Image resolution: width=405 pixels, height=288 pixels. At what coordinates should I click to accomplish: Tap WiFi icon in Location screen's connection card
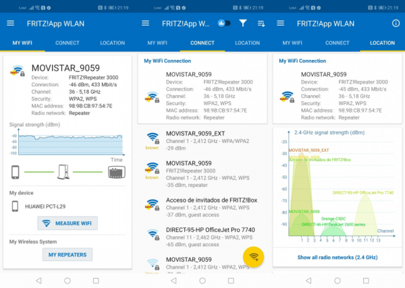point(288,97)
